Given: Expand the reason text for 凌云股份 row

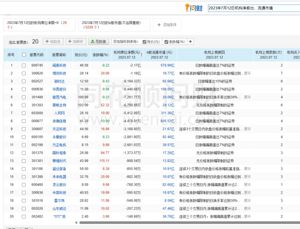Looking at the screenshot, I should point(247,185).
